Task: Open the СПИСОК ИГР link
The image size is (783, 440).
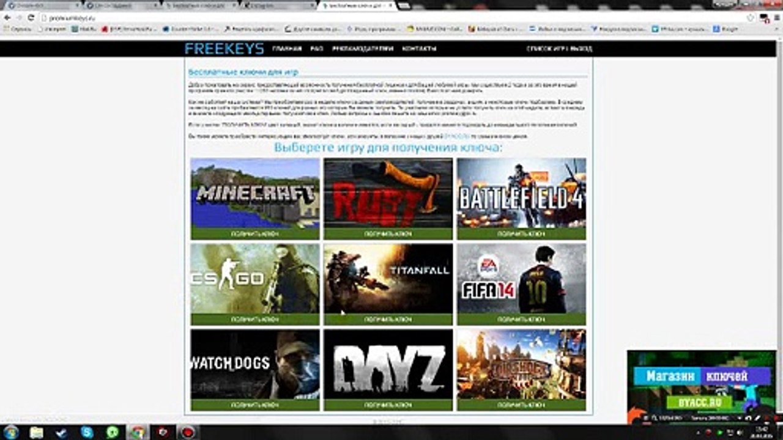Action: click(546, 49)
